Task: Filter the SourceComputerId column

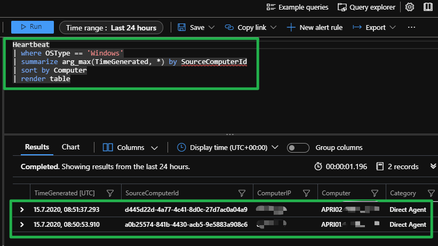Action: (x=242, y=193)
